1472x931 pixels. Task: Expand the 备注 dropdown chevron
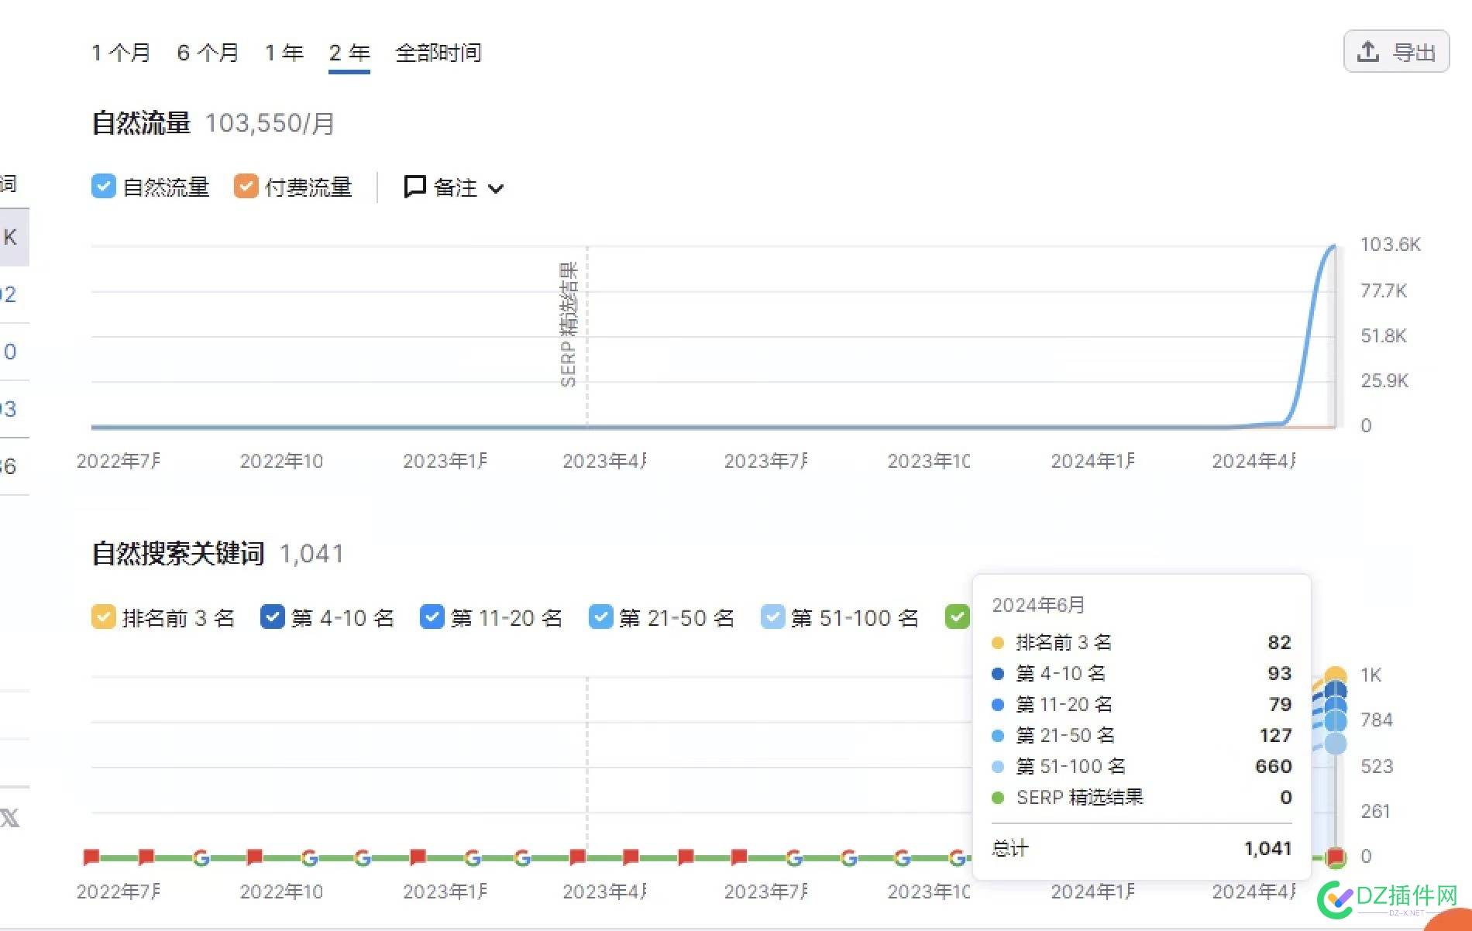(497, 188)
